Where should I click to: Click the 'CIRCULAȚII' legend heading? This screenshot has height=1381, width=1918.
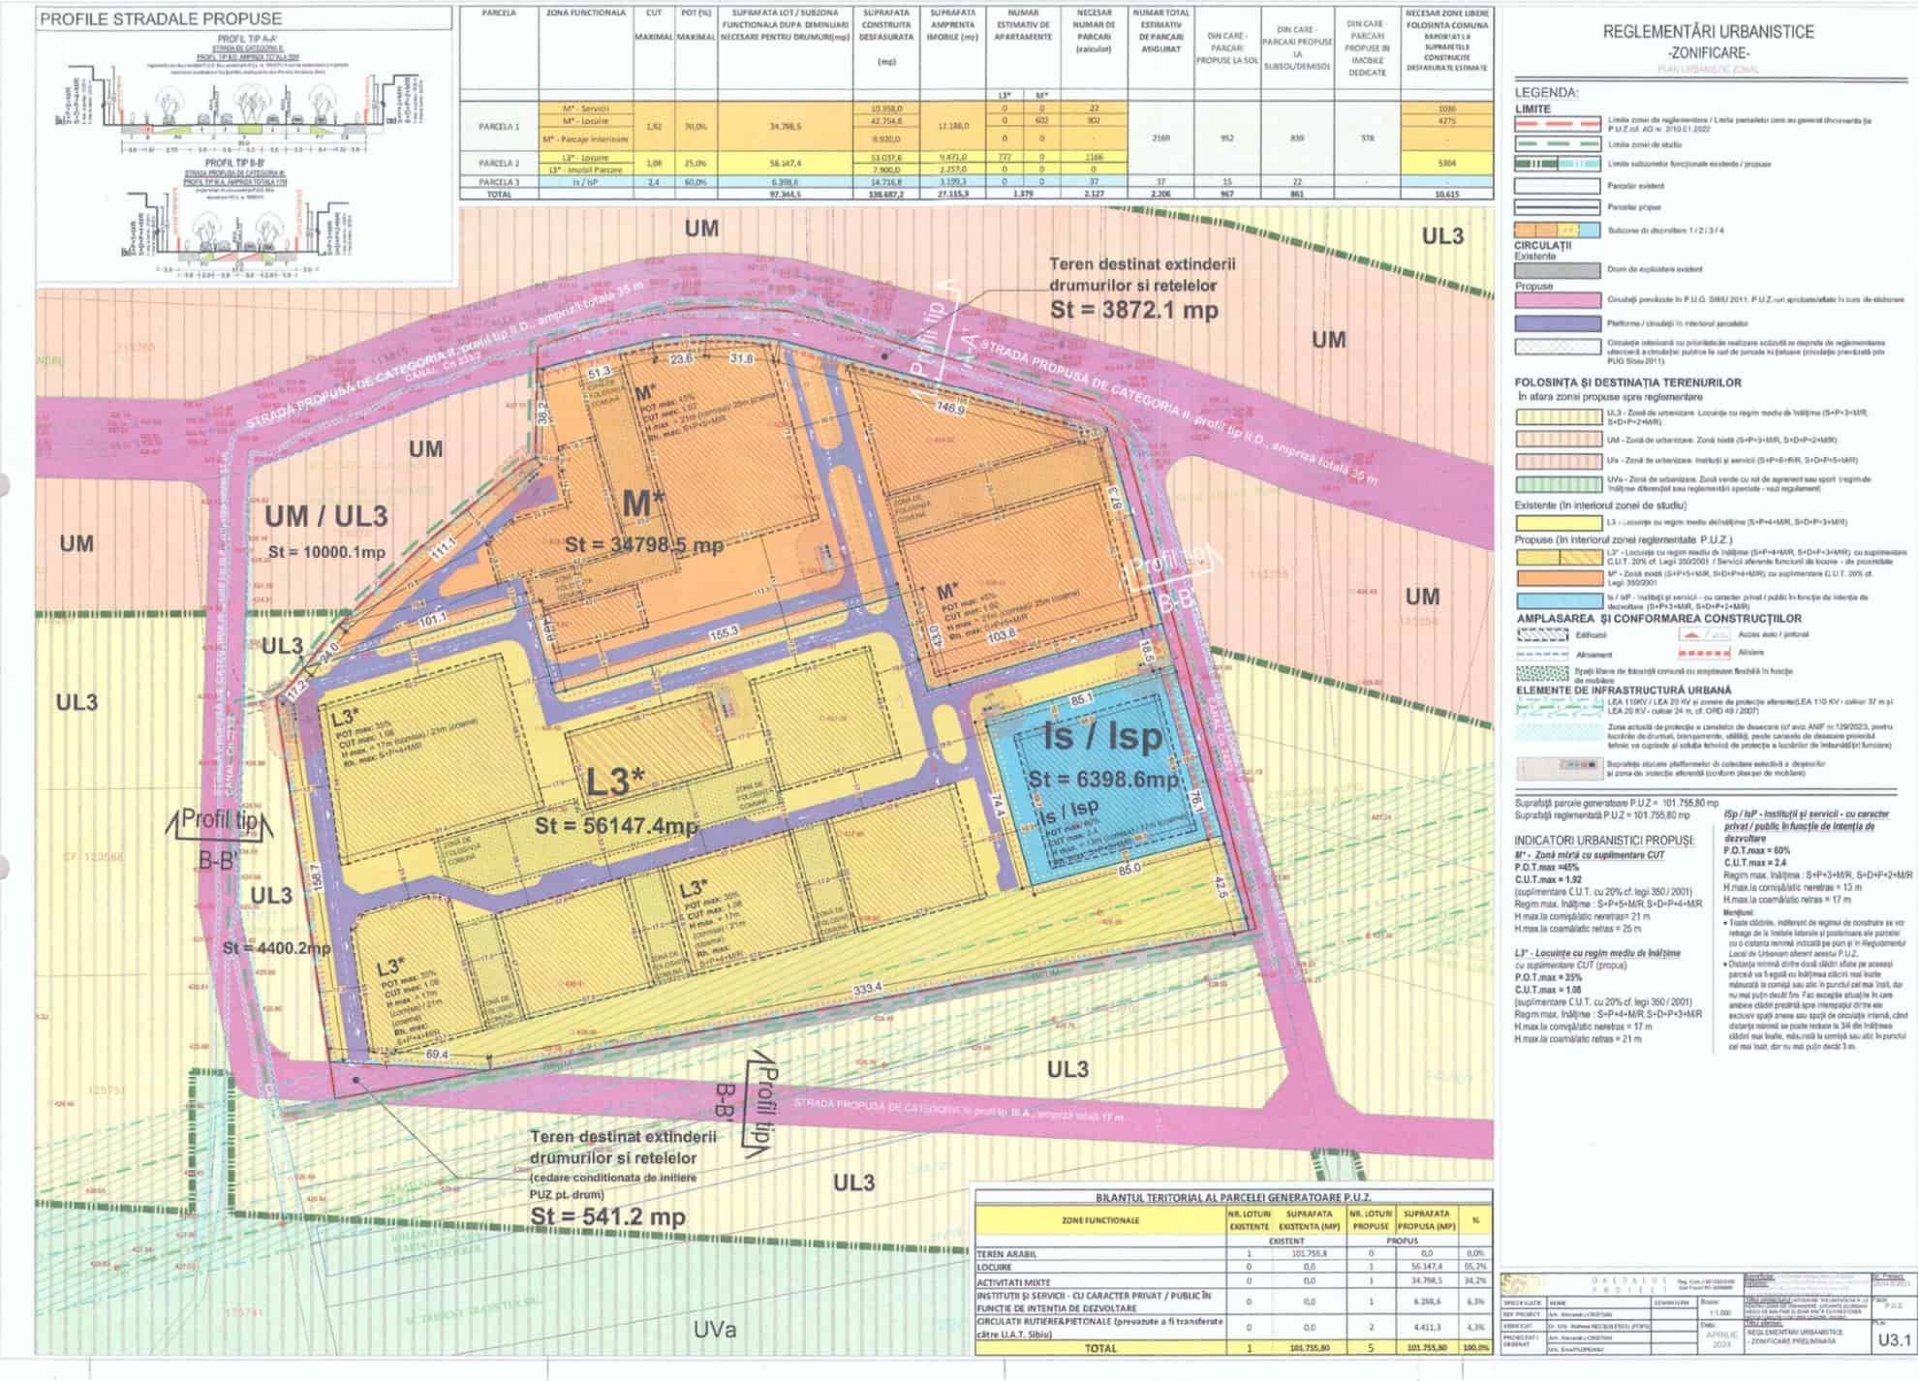[1544, 246]
